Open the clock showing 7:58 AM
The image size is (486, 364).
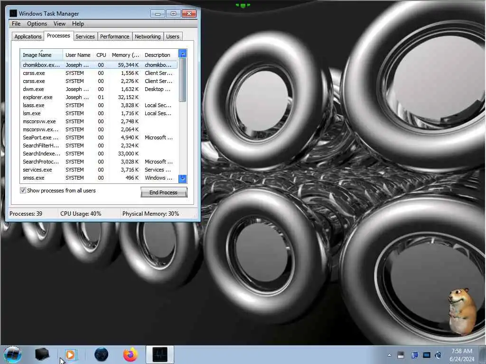point(462,355)
